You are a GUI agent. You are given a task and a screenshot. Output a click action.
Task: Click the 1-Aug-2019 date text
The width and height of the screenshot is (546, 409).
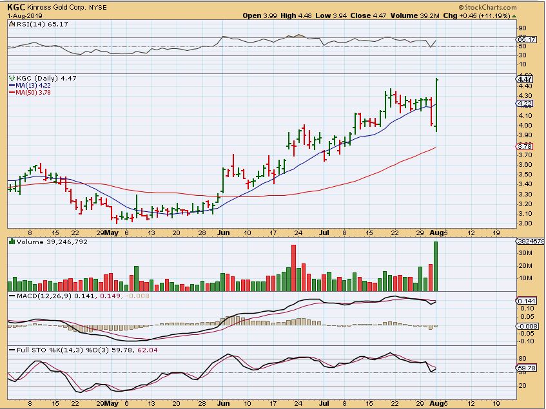(x=24, y=16)
